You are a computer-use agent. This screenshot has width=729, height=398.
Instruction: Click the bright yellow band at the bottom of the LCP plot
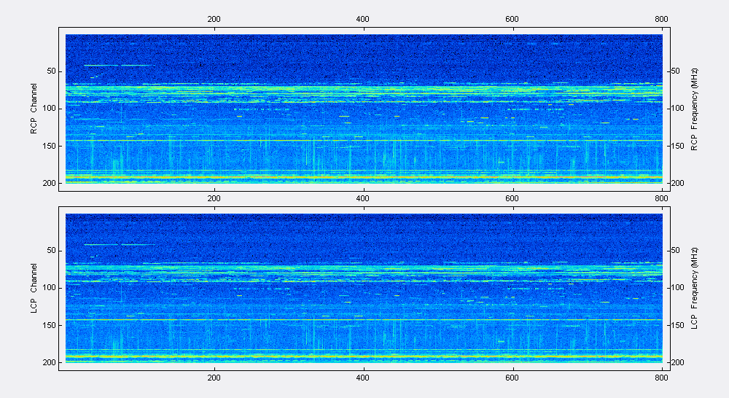[x=364, y=356]
